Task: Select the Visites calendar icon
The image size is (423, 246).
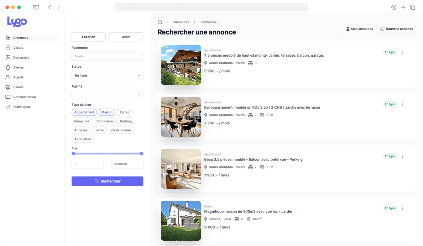Action: coord(8,47)
